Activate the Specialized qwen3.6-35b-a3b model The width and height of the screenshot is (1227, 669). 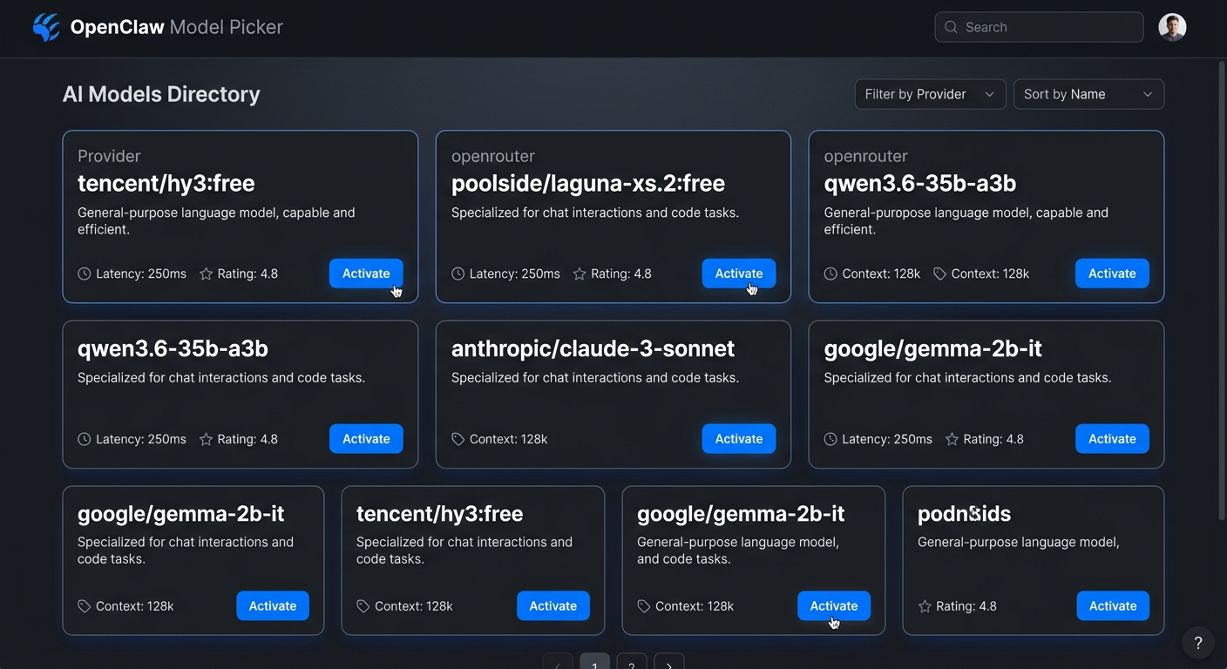click(x=366, y=439)
